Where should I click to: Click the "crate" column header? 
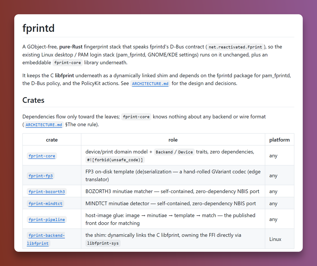pyautogui.click(x=52, y=140)
